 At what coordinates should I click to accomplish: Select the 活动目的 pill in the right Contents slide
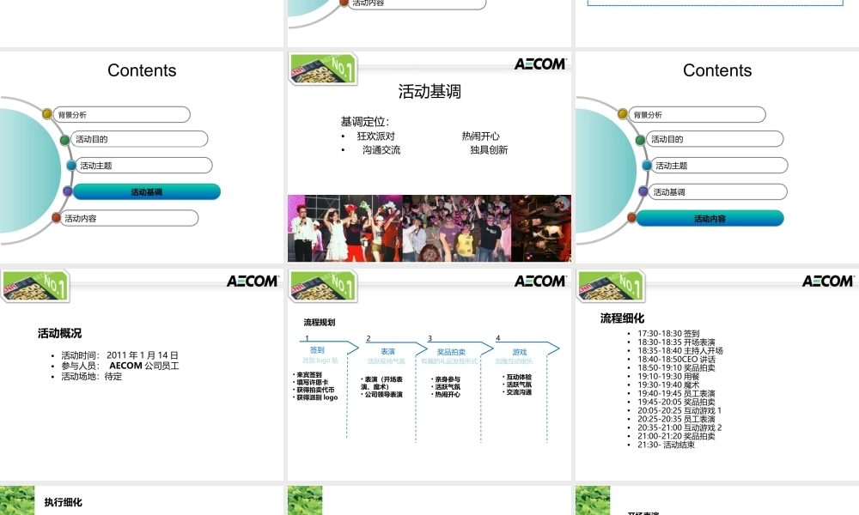pos(715,139)
